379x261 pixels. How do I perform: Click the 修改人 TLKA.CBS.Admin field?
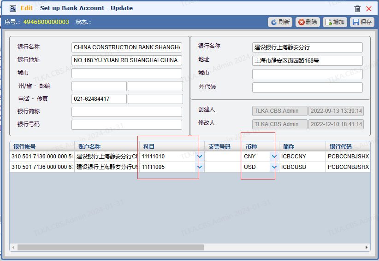coord(280,124)
